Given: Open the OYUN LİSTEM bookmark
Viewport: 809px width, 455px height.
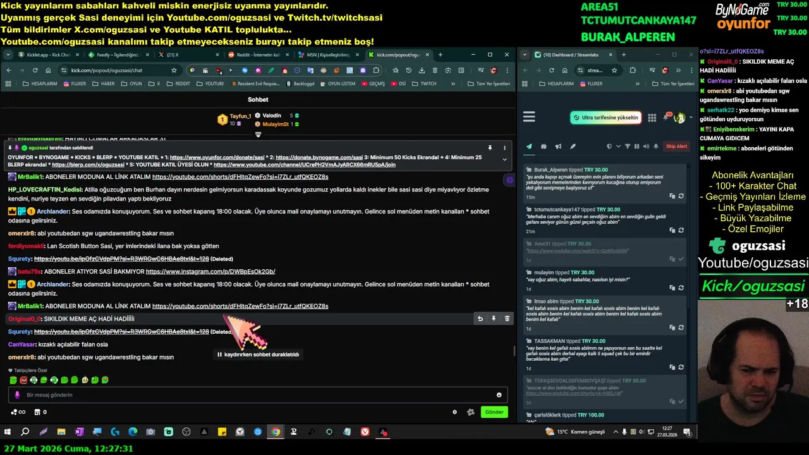Looking at the screenshot, I should click(x=338, y=83).
